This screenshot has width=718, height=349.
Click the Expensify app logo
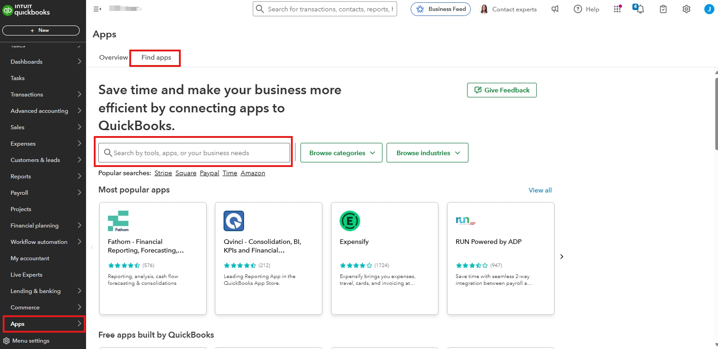(x=350, y=221)
